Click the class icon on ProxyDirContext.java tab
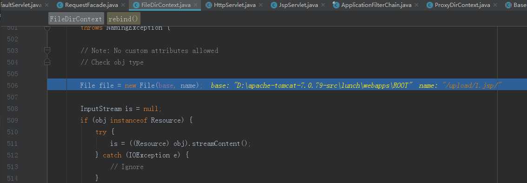The height and width of the screenshot is (183, 527). tap(429, 5)
